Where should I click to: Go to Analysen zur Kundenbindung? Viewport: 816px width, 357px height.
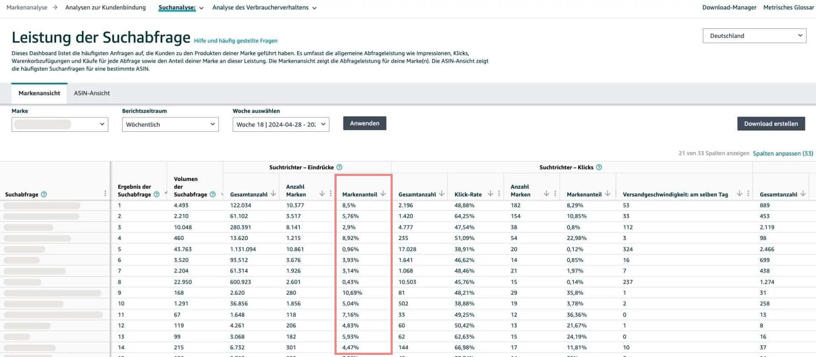click(105, 8)
